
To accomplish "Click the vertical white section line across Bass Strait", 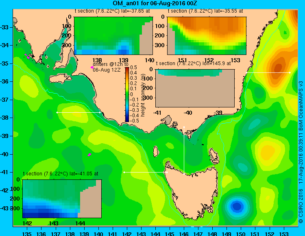I will pos(184,151).
